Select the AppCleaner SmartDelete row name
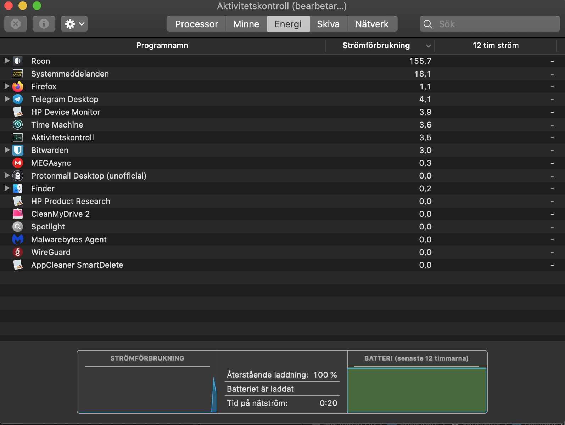This screenshot has width=565, height=425. tap(77, 265)
